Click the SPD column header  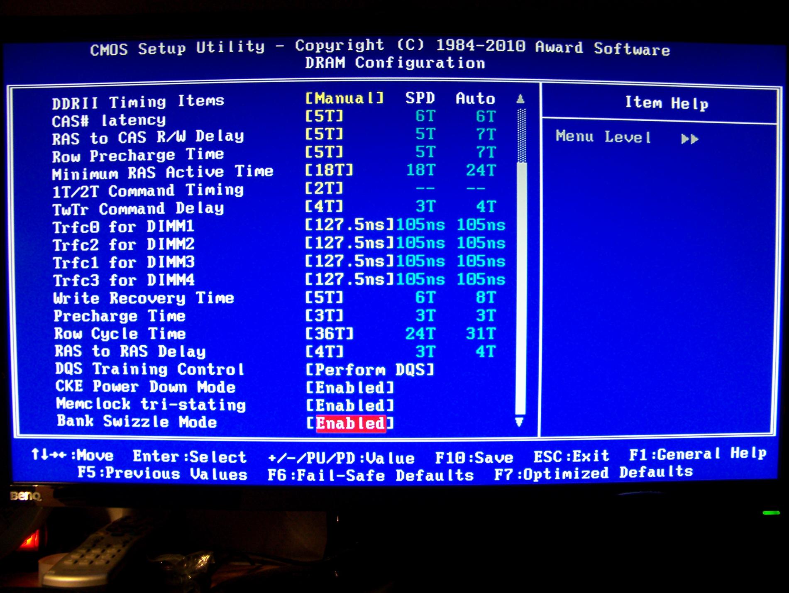[420, 98]
